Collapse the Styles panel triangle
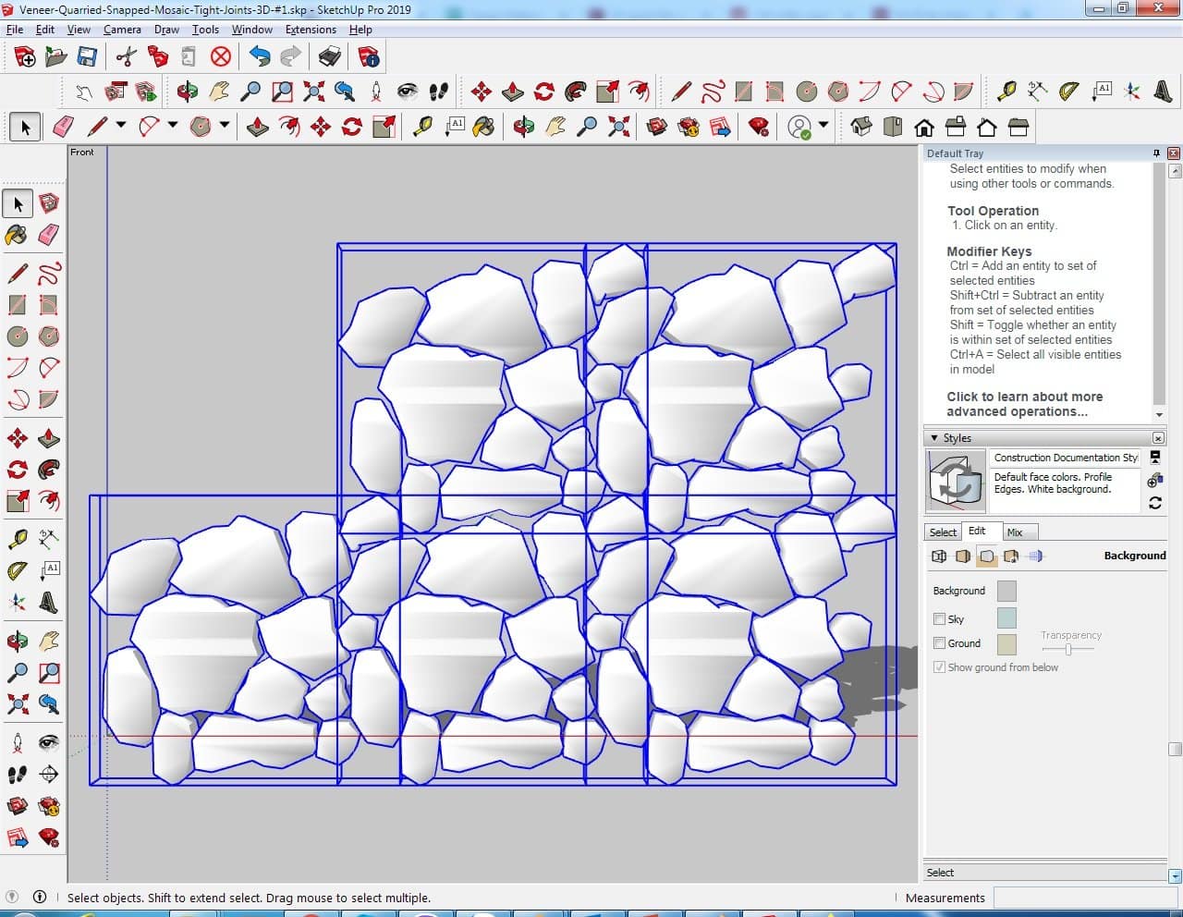 coord(933,438)
